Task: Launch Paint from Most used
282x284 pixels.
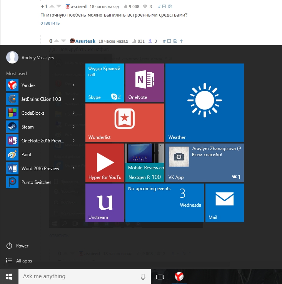Action: click(26, 155)
